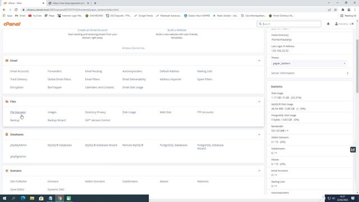The image size is (359, 202).
Task: Click Build a Website link
Action: coord(177,30)
